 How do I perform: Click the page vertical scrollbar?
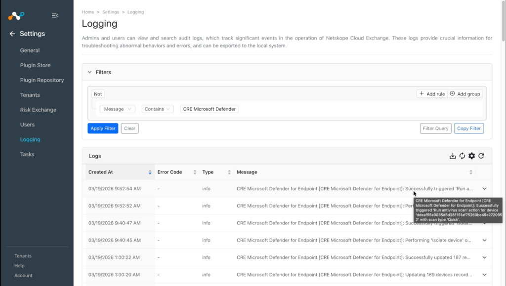pyautogui.click(x=504, y=21)
